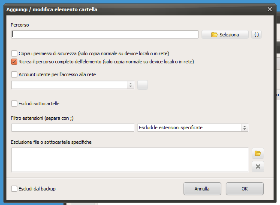Viewport: 280px width, 205px height.
Task: Focus the Percorso path text field
Action: click(x=105, y=34)
